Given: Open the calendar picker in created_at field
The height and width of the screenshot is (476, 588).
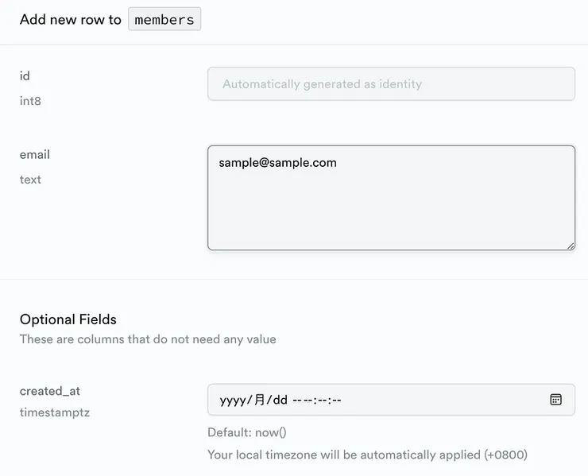Looking at the screenshot, I should [556, 400].
